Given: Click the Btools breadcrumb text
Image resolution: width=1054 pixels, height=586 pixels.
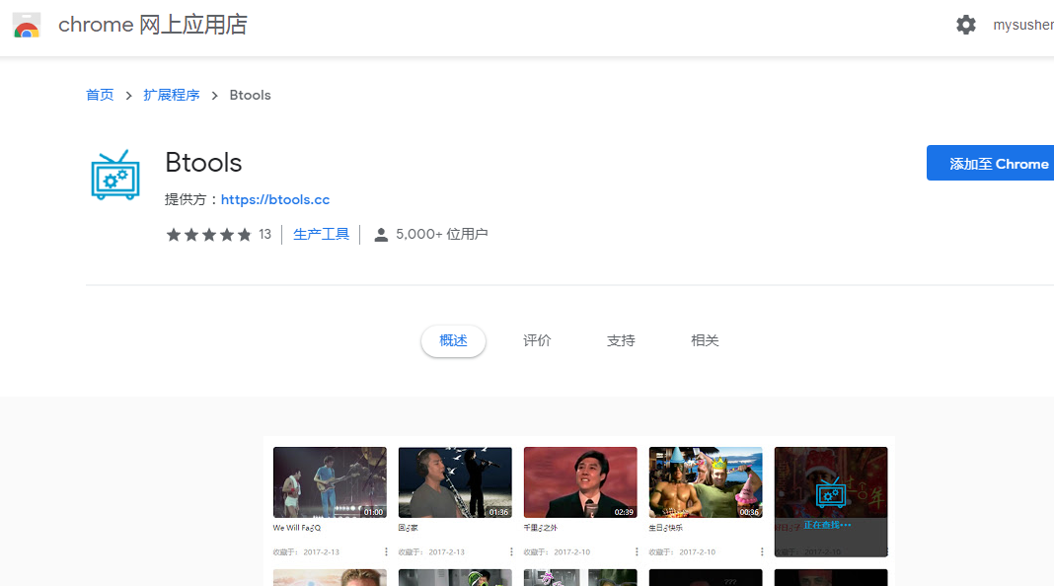Looking at the screenshot, I should 250,95.
